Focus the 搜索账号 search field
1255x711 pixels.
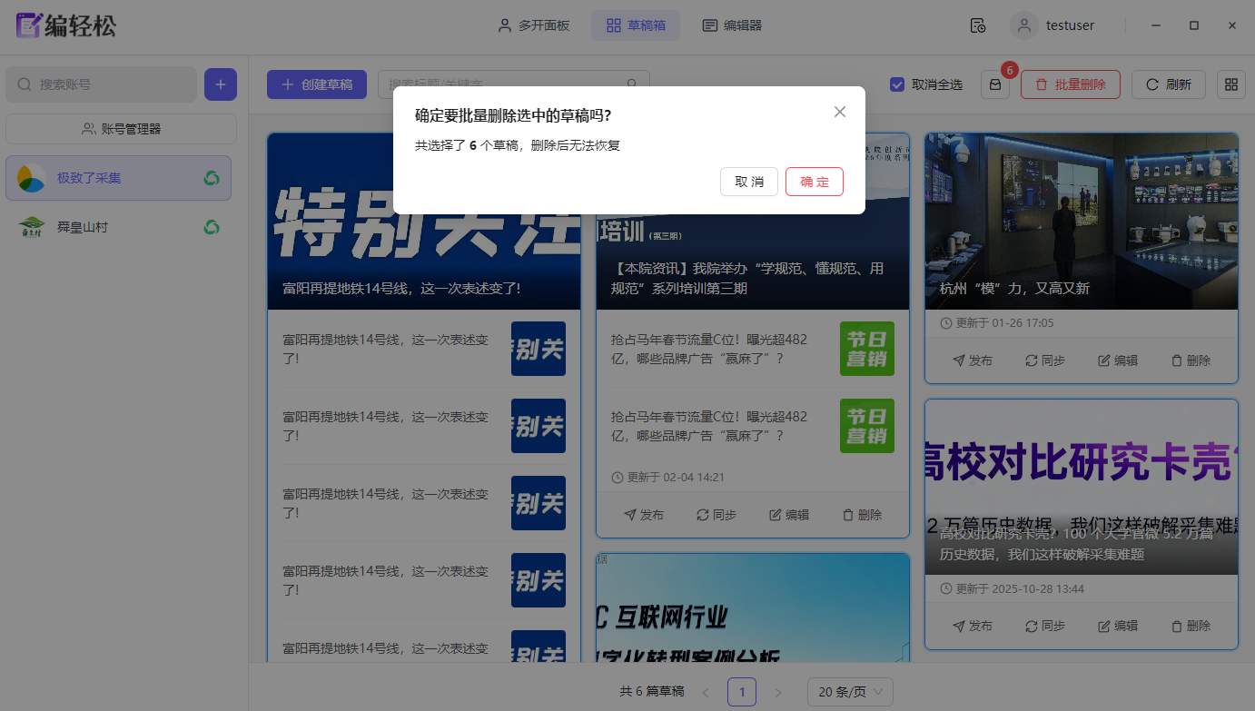pyautogui.click(x=102, y=84)
